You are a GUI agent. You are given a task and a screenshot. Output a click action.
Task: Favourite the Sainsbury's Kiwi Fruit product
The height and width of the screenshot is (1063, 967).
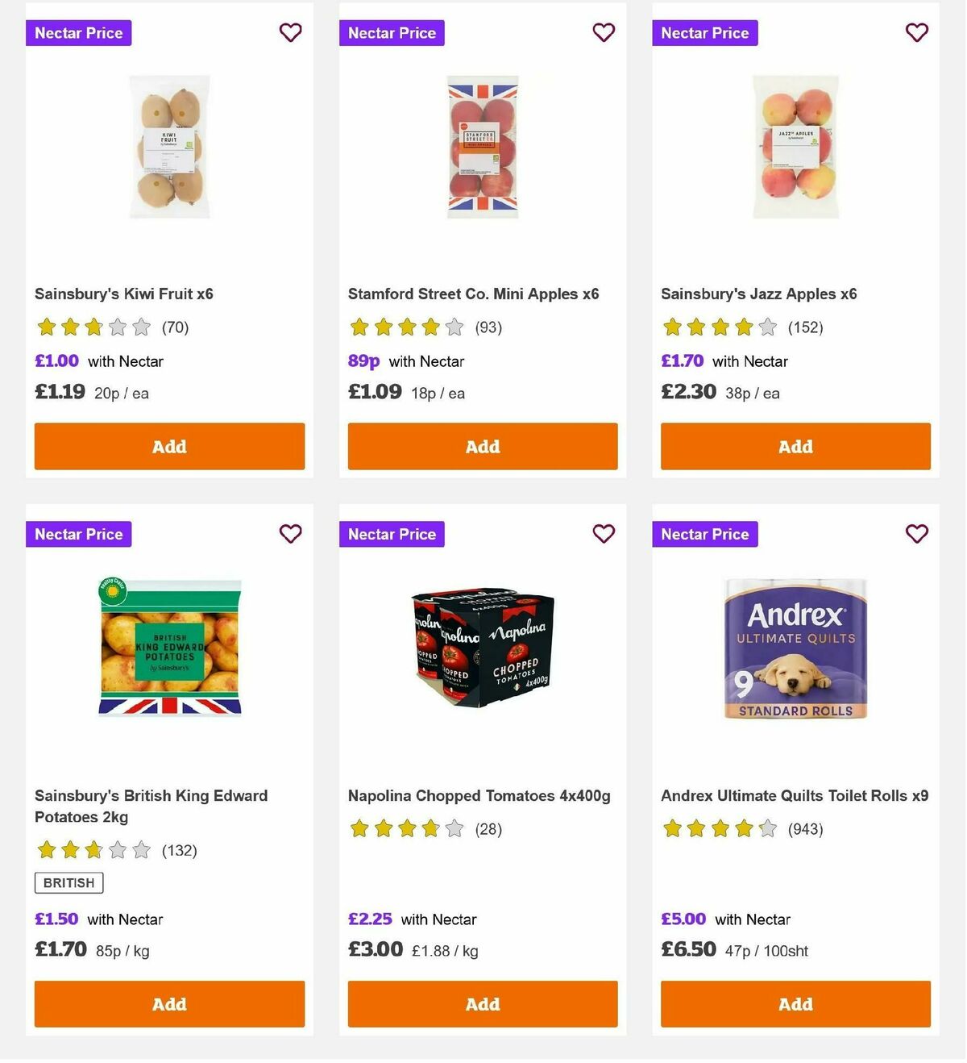click(x=290, y=32)
